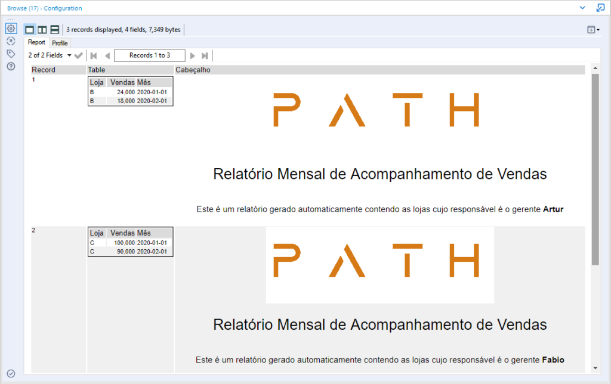Viewport: 611px width, 384px height.
Task: Click record 1 report title heading
Action: (380, 174)
